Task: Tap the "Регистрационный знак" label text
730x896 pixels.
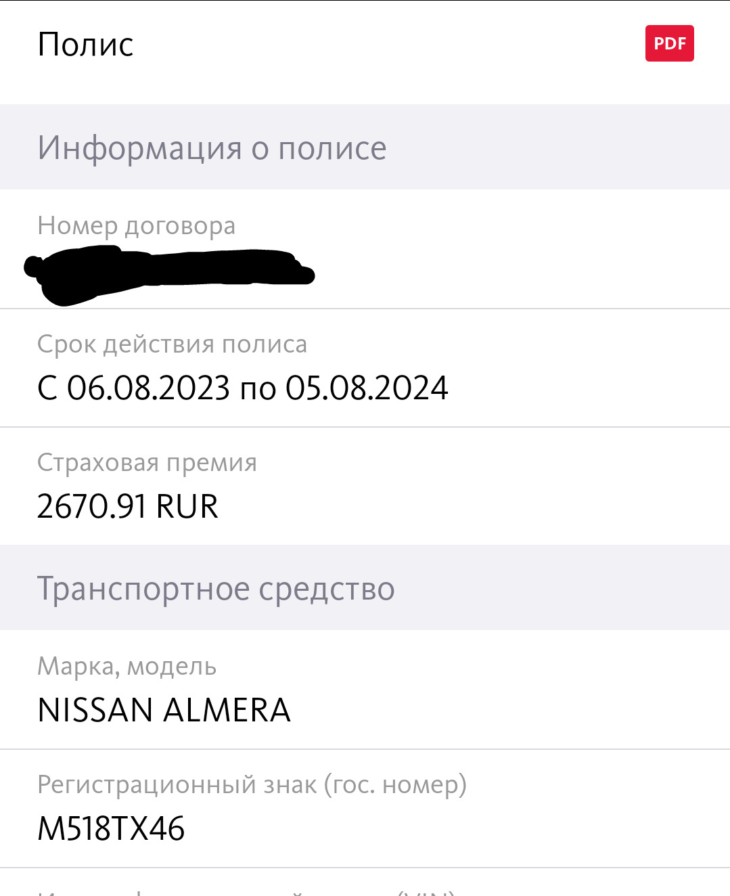Action: (177, 784)
